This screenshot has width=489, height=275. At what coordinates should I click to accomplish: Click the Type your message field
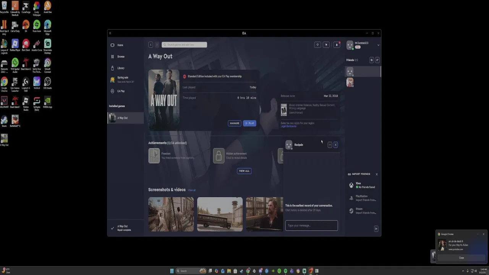point(311,225)
